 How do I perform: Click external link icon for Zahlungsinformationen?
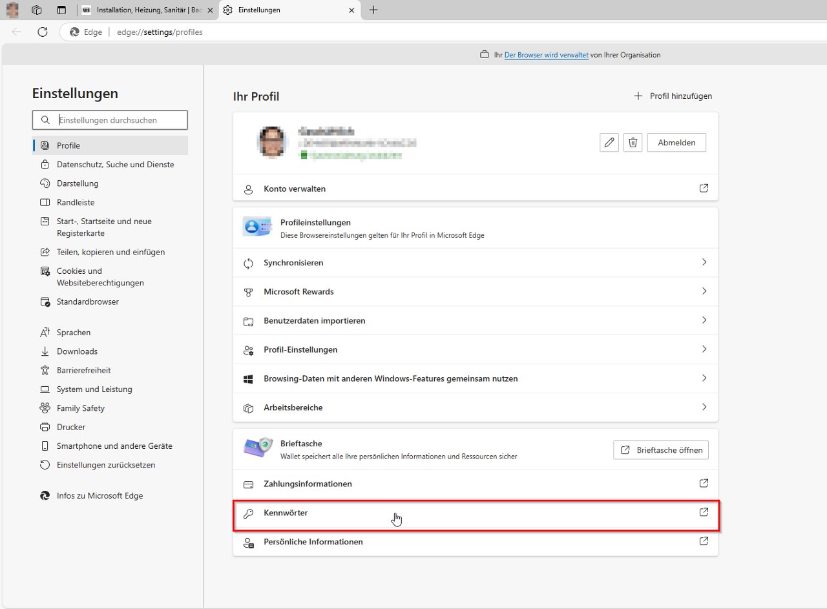(x=704, y=483)
